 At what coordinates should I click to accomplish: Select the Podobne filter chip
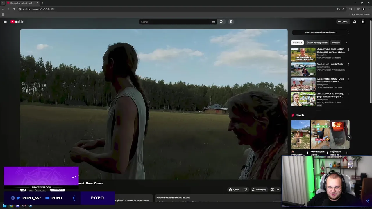(336, 43)
